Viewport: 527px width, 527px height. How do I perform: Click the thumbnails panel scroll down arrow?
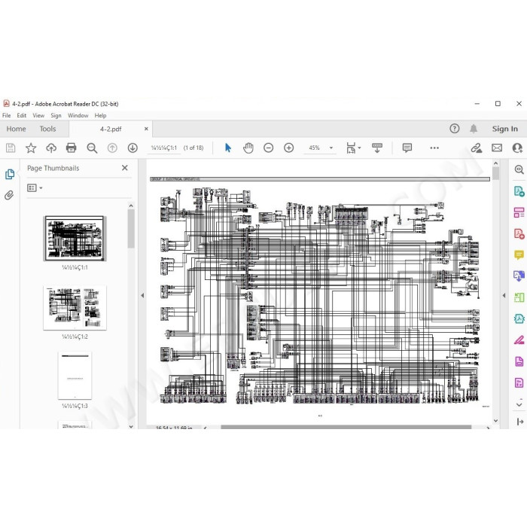point(131,426)
